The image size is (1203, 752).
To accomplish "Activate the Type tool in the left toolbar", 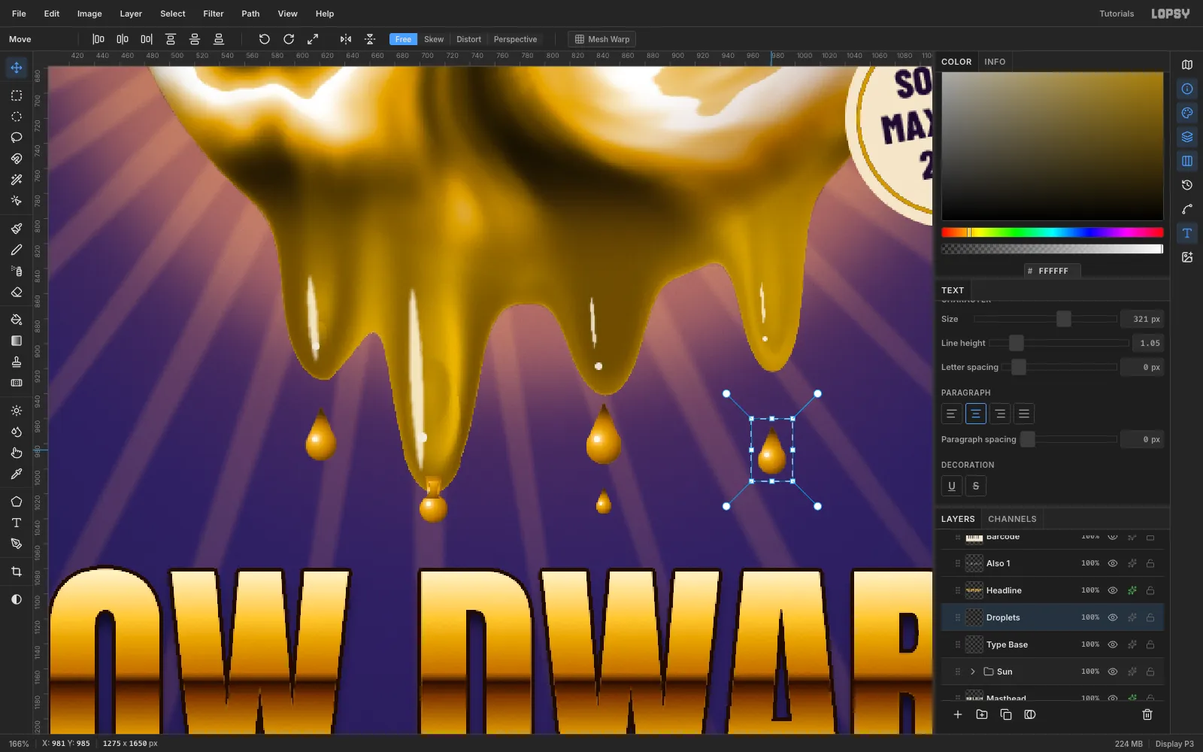I will coord(17,523).
